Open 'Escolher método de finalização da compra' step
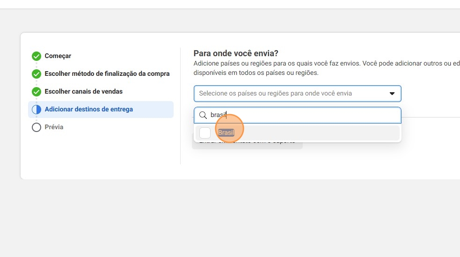 (107, 74)
